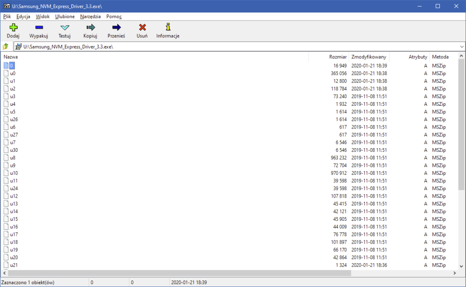Click the horizontal scrollbar right arrow
The image size is (466, 287).
click(x=454, y=273)
